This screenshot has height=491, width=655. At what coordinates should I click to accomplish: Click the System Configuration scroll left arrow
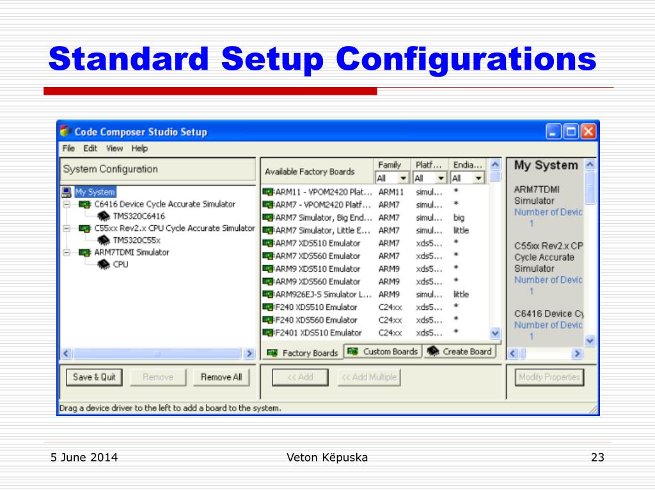(66, 354)
